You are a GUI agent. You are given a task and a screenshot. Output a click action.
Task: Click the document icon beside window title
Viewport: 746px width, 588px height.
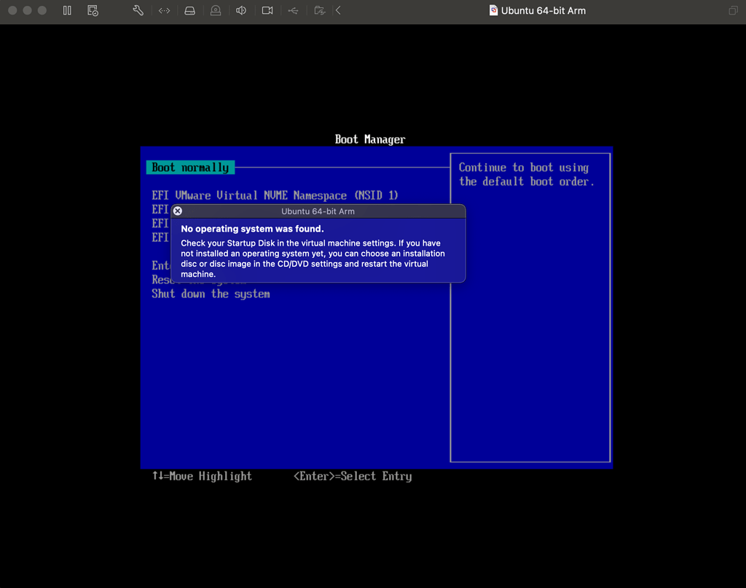[493, 11]
